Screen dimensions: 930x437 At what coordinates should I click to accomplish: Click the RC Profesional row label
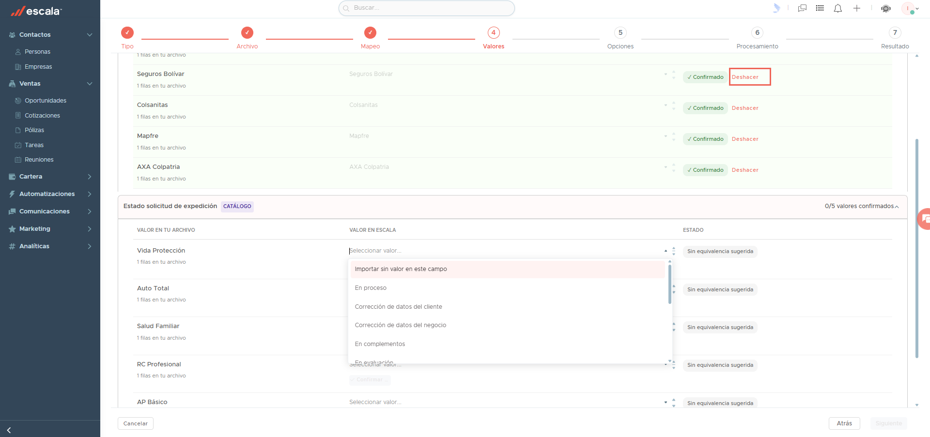159,364
